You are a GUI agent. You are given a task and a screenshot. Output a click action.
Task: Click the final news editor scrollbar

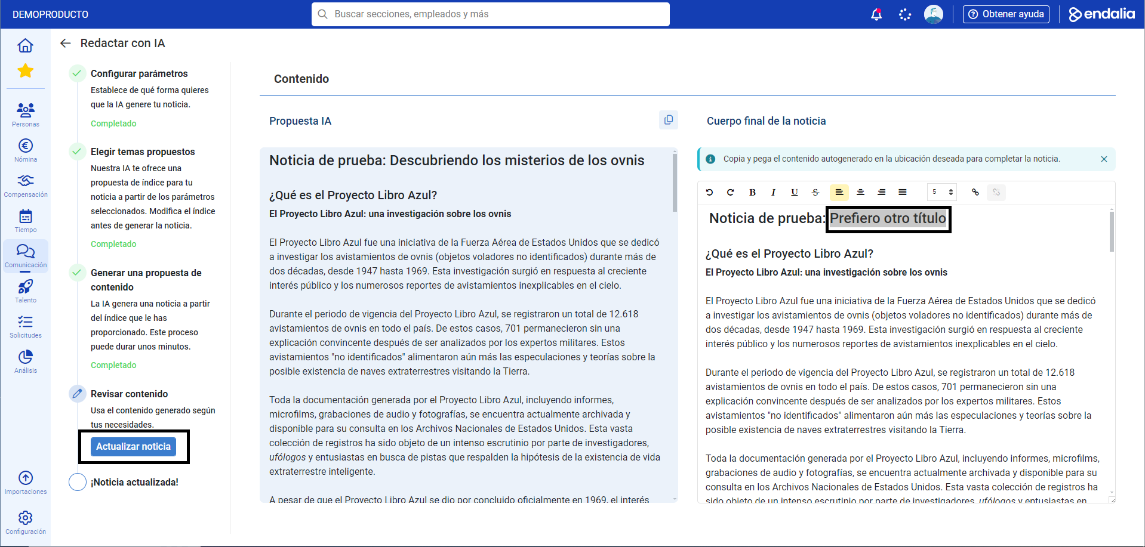(1112, 231)
